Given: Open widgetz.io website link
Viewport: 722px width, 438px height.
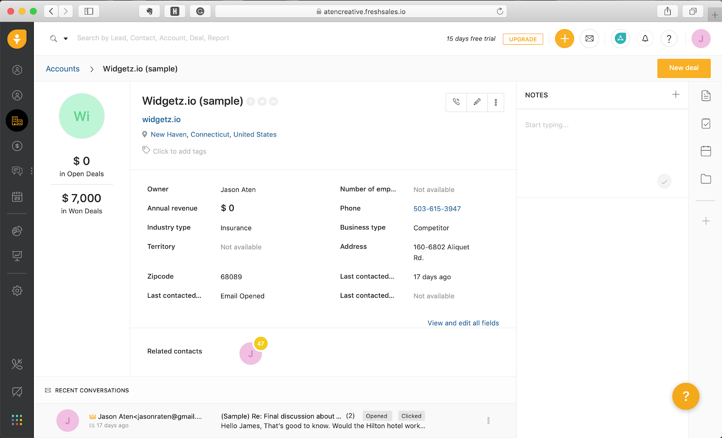Looking at the screenshot, I should click(162, 119).
